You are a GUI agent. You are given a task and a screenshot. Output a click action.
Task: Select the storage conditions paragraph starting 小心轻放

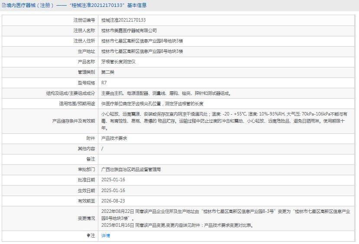coord(224,121)
